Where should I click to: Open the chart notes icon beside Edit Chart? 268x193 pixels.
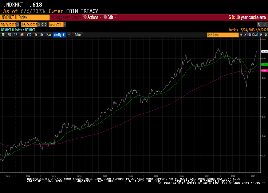pyautogui.click(x=261, y=35)
